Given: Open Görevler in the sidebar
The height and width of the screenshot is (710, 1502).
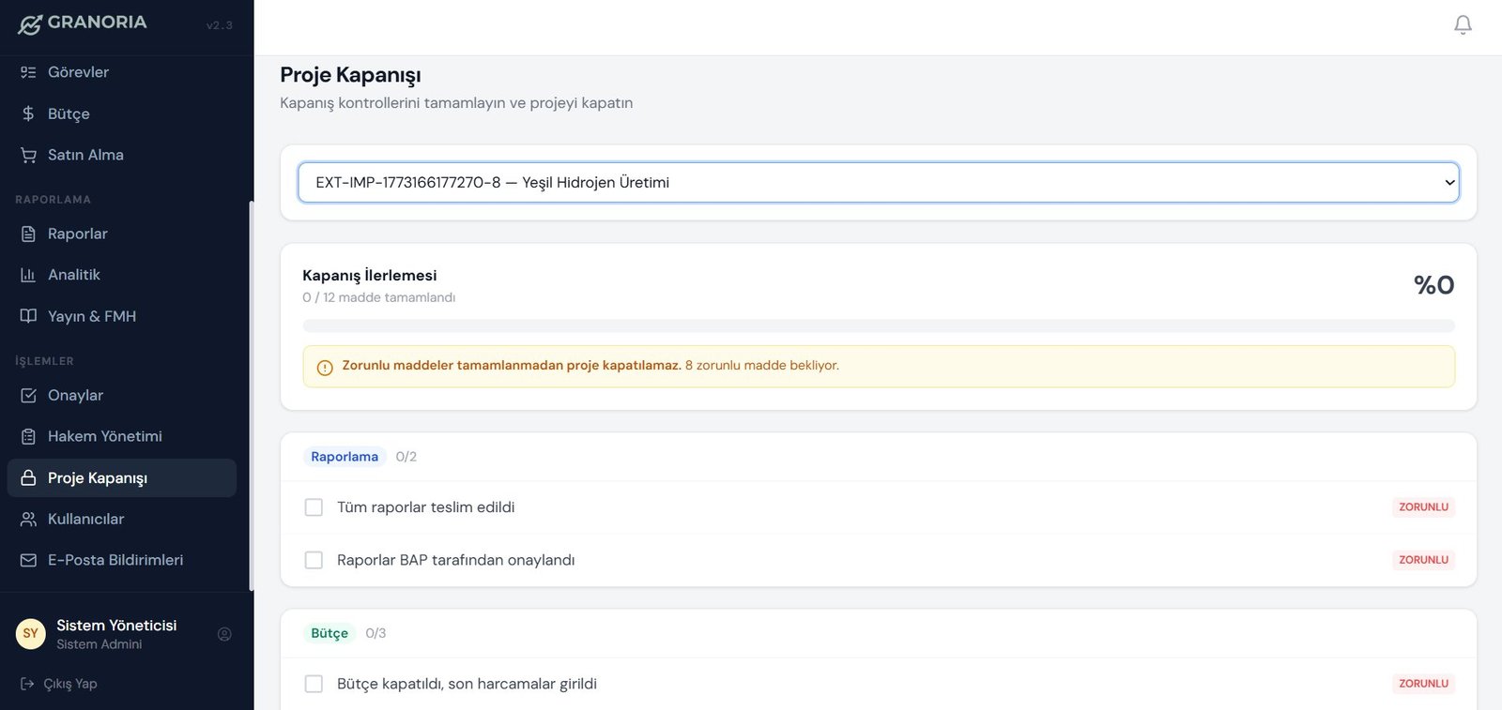Looking at the screenshot, I should [x=78, y=72].
